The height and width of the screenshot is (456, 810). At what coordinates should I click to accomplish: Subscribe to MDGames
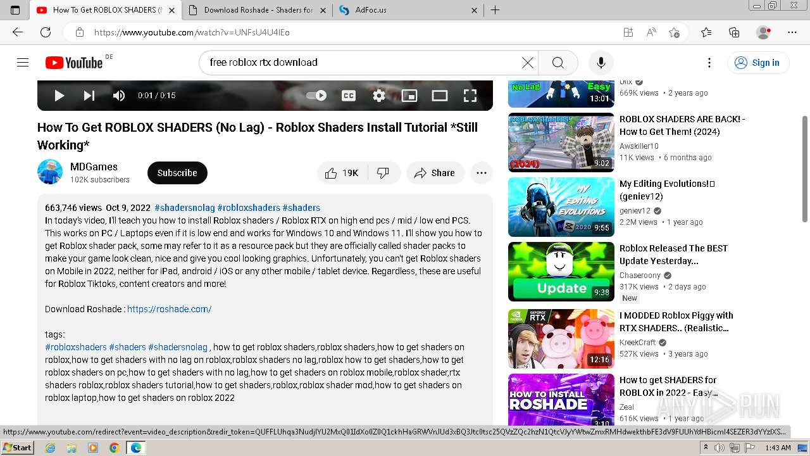pos(177,173)
